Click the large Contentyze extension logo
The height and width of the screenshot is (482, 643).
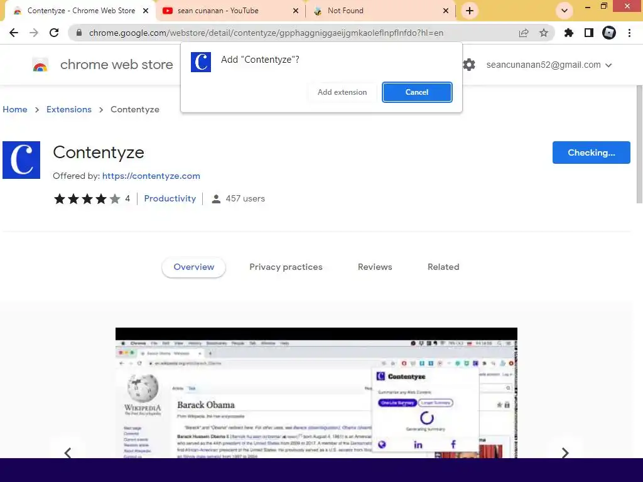coord(21,160)
